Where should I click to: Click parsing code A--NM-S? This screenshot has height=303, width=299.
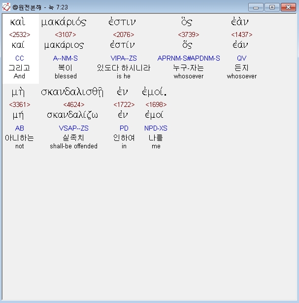point(66,58)
